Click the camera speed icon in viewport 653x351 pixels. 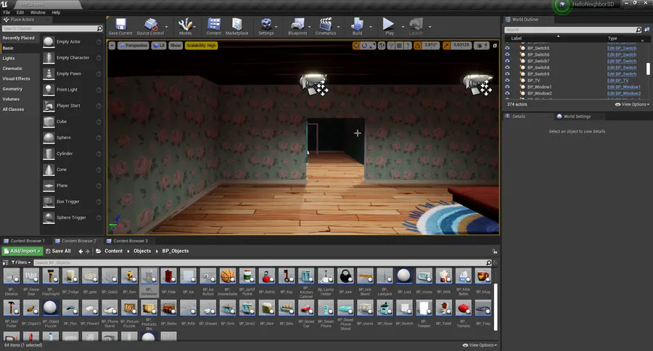point(479,46)
